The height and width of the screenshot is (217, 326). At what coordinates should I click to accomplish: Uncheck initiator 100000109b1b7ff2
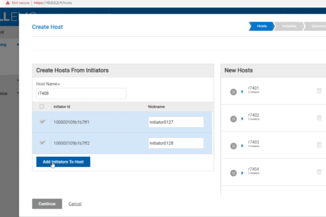pos(42,142)
